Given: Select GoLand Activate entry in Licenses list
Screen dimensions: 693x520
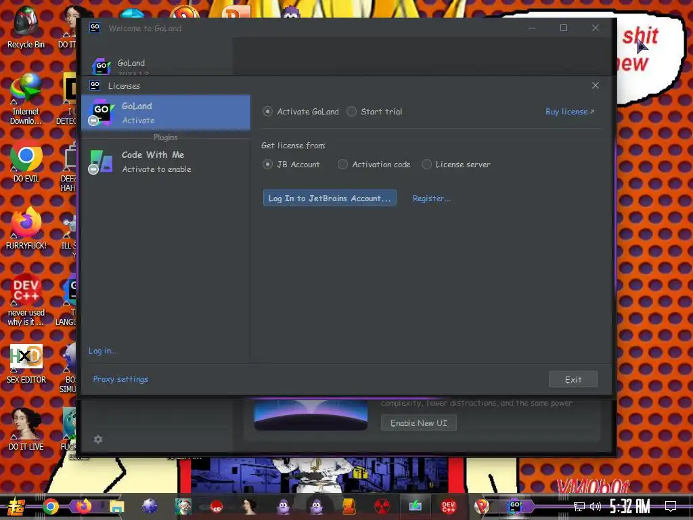Looking at the screenshot, I should coord(166,113).
